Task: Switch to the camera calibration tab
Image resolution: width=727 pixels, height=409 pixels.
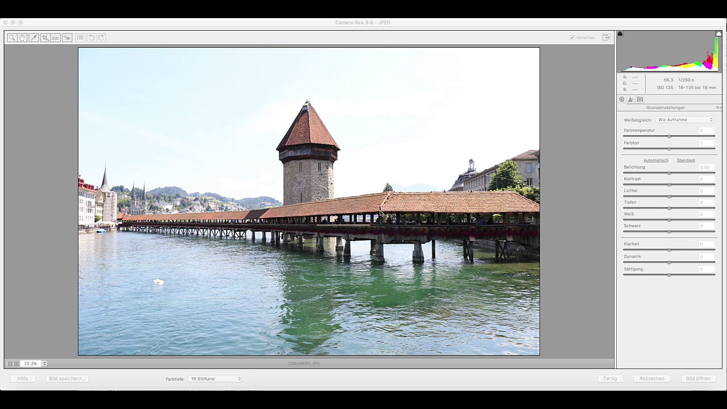Action: (640, 99)
